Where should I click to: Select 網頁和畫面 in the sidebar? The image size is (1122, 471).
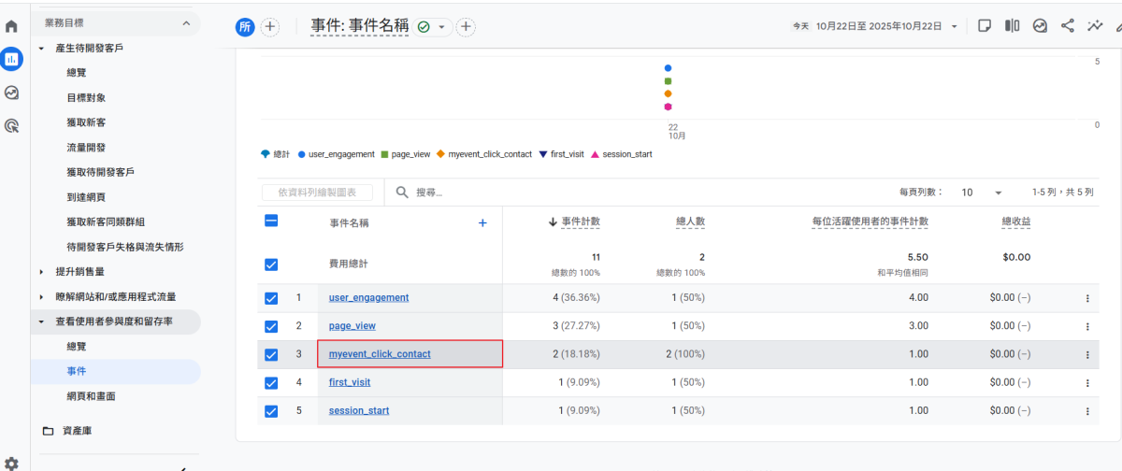tap(91, 396)
